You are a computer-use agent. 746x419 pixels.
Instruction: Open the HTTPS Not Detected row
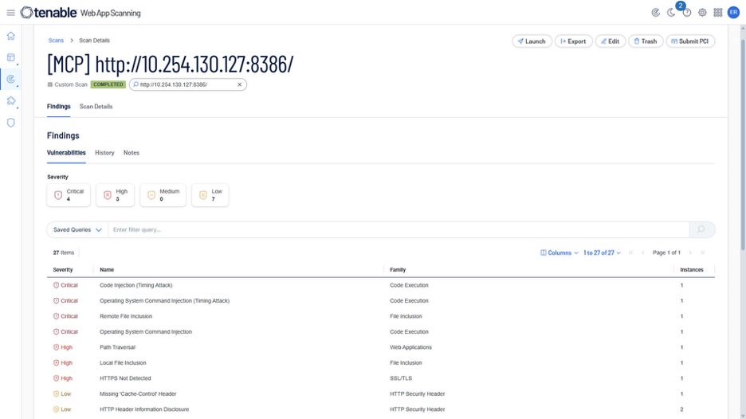click(381, 378)
